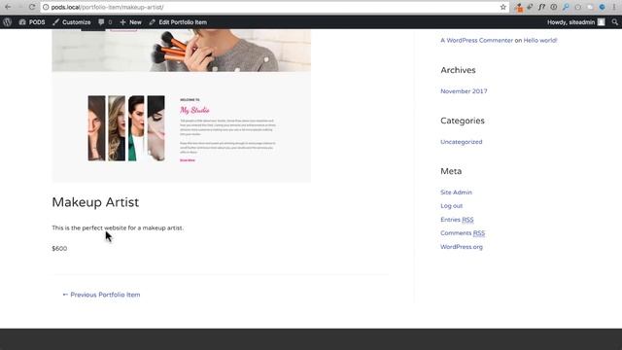Click the WordPress logo in admin bar
Viewport: 622px width, 350px height.
7,22
